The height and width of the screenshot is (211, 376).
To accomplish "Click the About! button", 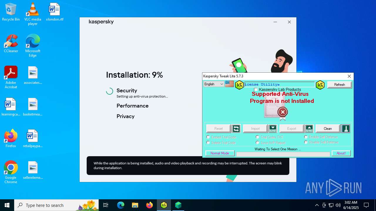I will [x=341, y=153].
